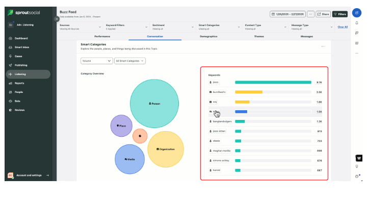Screen dimensions: 368x200
Task: Click the small orange bubble
Action: coord(140,136)
